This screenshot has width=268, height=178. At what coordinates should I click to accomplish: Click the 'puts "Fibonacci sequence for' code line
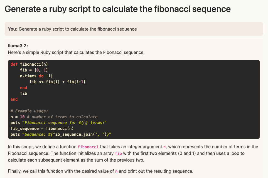(x=58, y=123)
